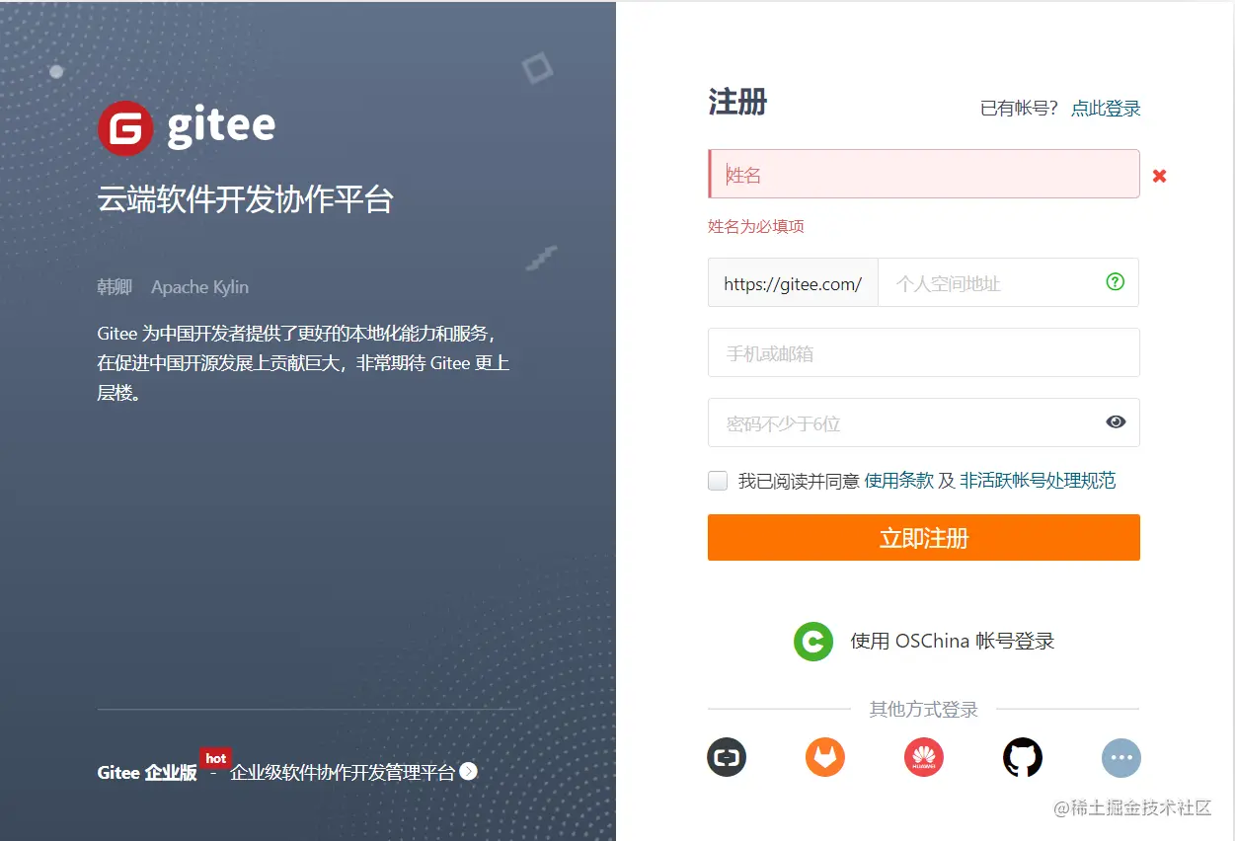The height and width of the screenshot is (841, 1235).
Task: Click the gitee wordmark text
Action: click(x=221, y=126)
